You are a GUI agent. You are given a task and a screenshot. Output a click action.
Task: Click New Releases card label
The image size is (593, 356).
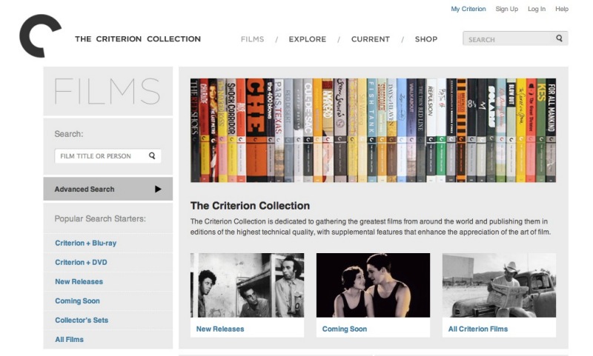(220, 329)
